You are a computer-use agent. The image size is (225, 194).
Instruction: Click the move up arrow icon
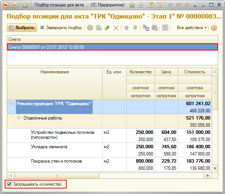pyautogui.click(x=126, y=28)
